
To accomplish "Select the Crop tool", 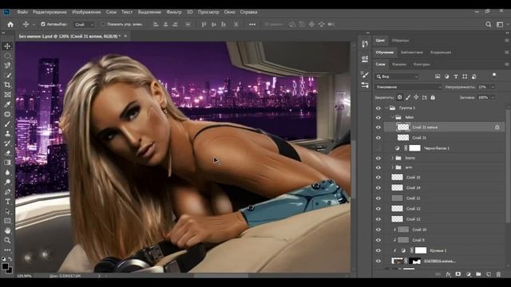I will click(7, 85).
